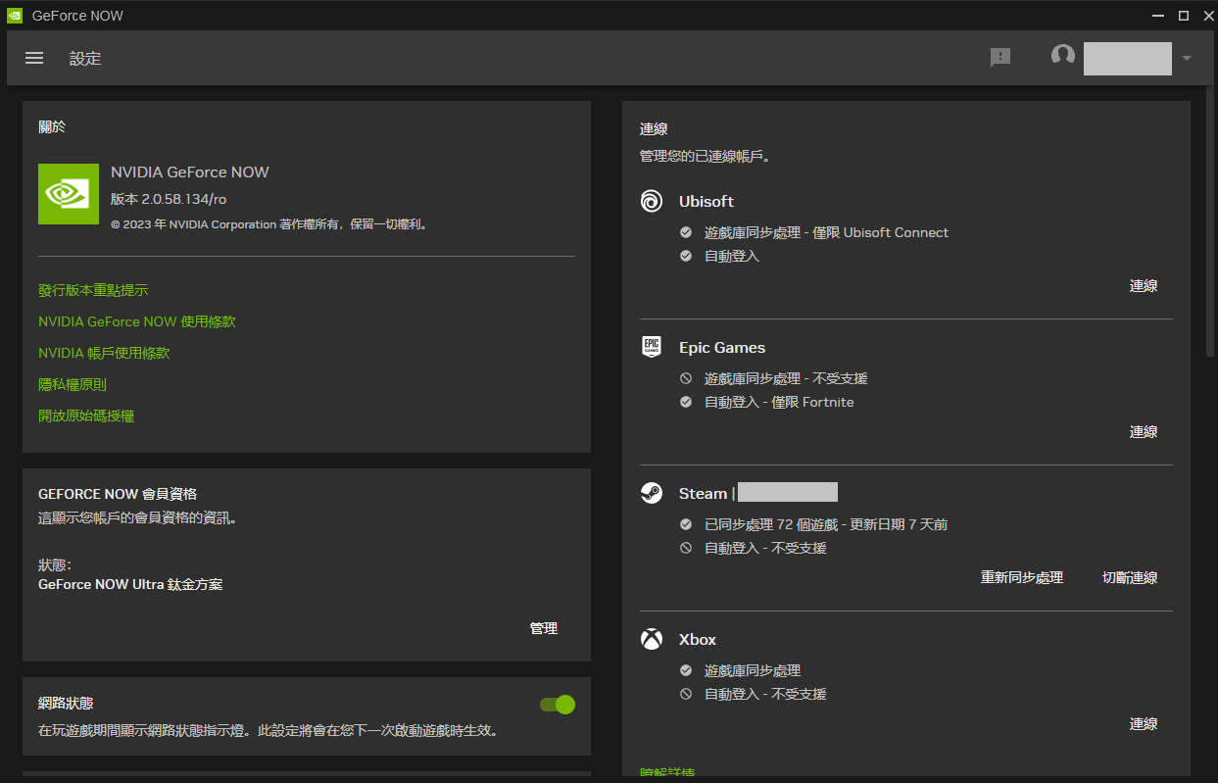Click the Epic Games logo icon
1218x784 pixels.
652,347
